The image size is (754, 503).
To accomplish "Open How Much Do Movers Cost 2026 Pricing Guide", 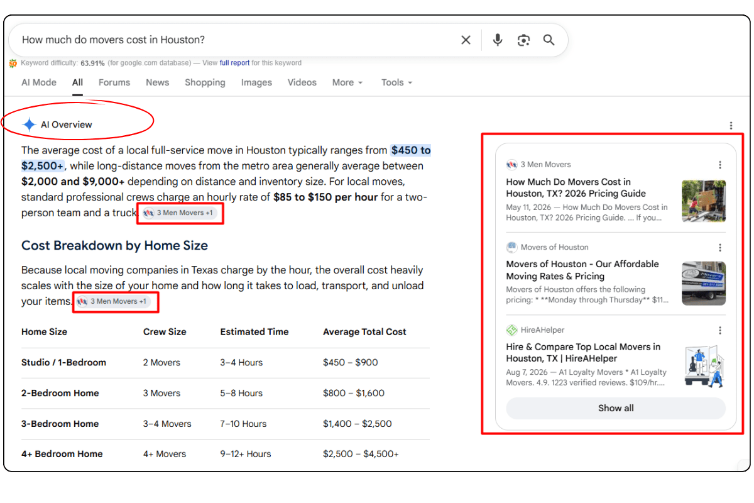I will (576, 188).
